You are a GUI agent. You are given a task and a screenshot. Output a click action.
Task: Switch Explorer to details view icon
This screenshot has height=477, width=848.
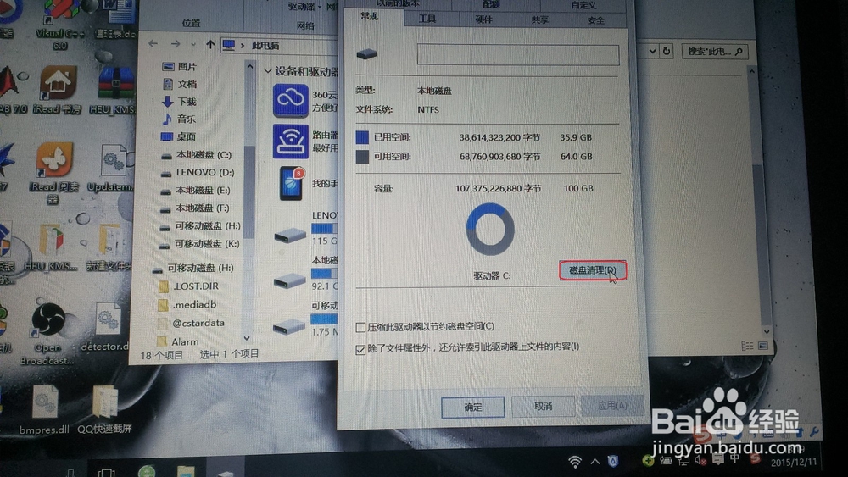pos(747,346)
